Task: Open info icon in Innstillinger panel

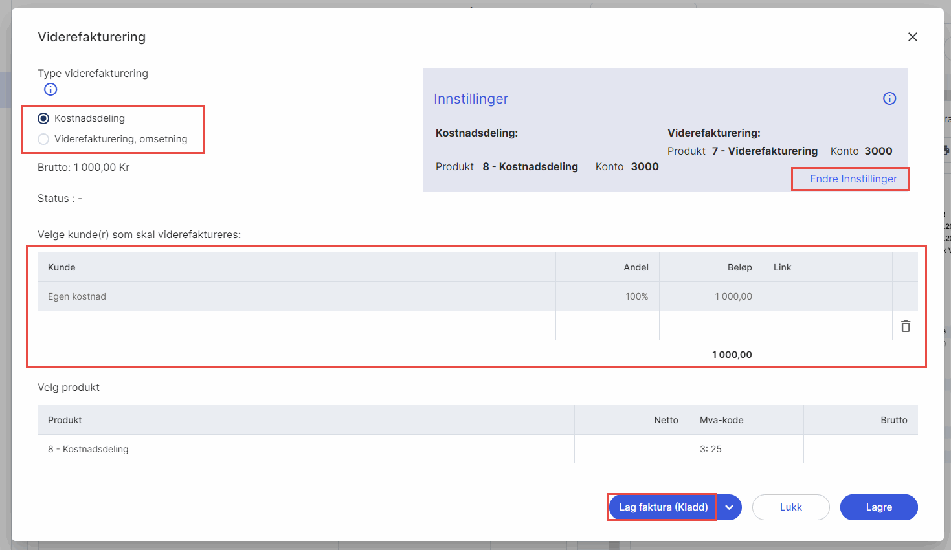Action: coord(889,98)
